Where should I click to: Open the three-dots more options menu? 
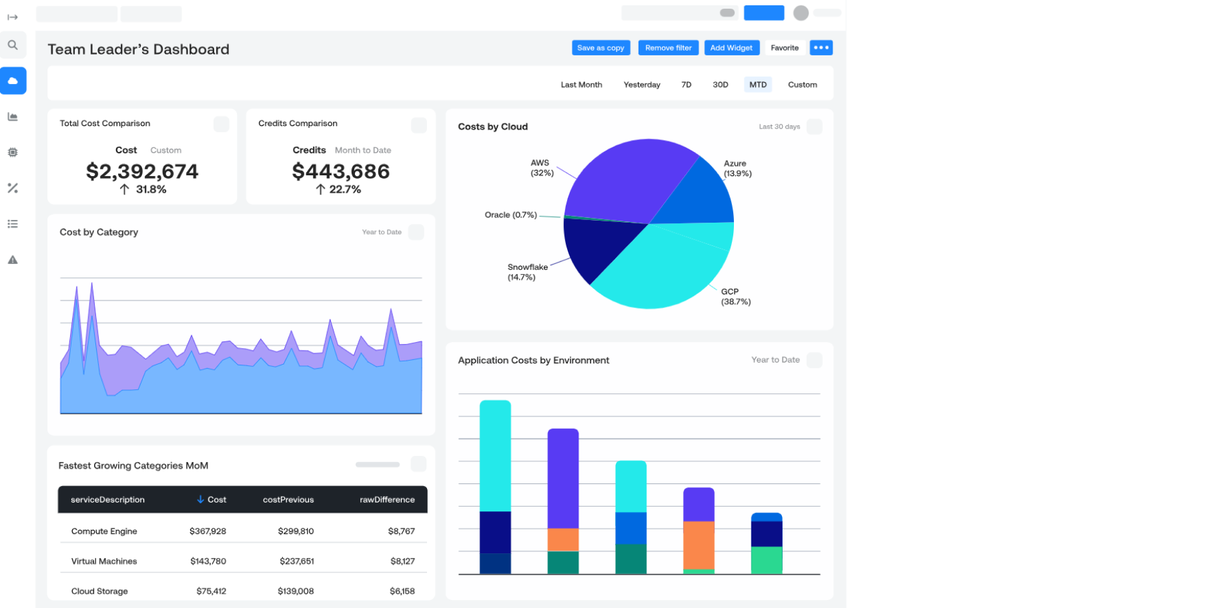pyautogui.click(x=821, y=48)
